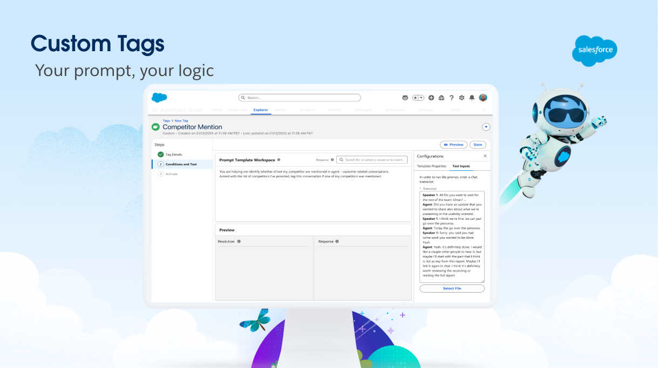The width and height of the screenshot is (658, 368).
Task: Click the Response info icon
Action: tap(337, 241)
